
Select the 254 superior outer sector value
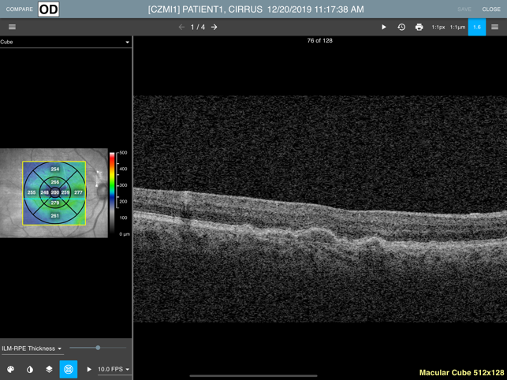tap(55, 170)
